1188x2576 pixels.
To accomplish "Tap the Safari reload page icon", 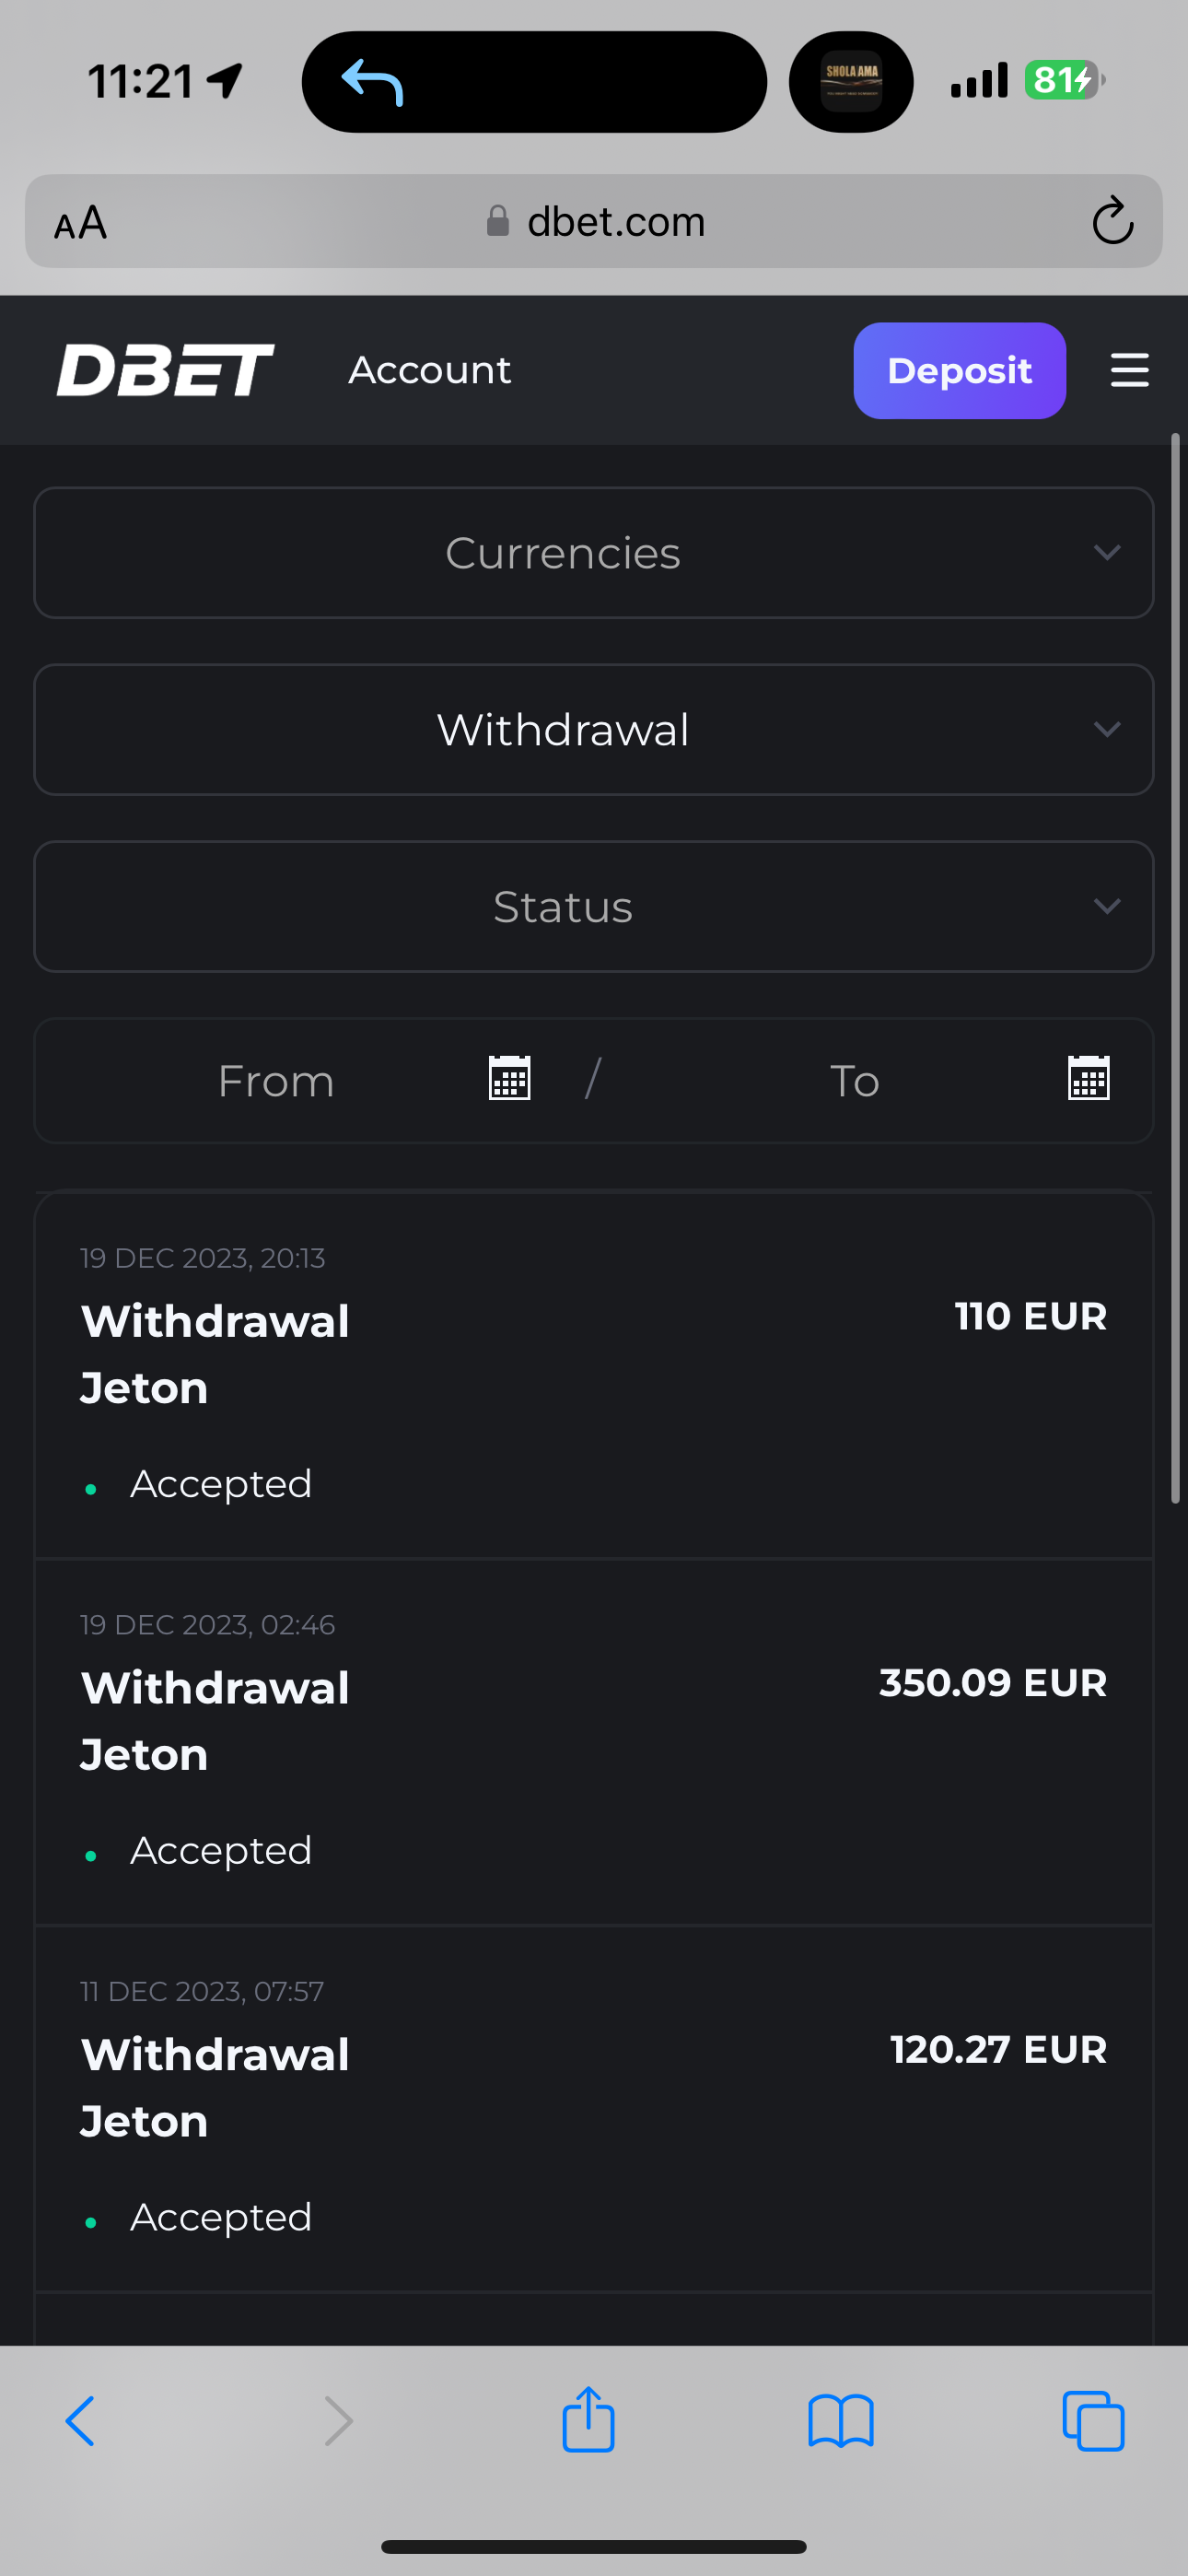I will (x=1112, y=221).
